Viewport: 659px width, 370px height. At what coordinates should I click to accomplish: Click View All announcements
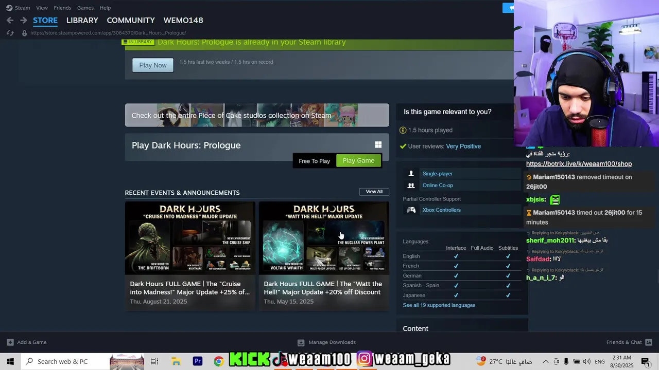coord(374,192)
